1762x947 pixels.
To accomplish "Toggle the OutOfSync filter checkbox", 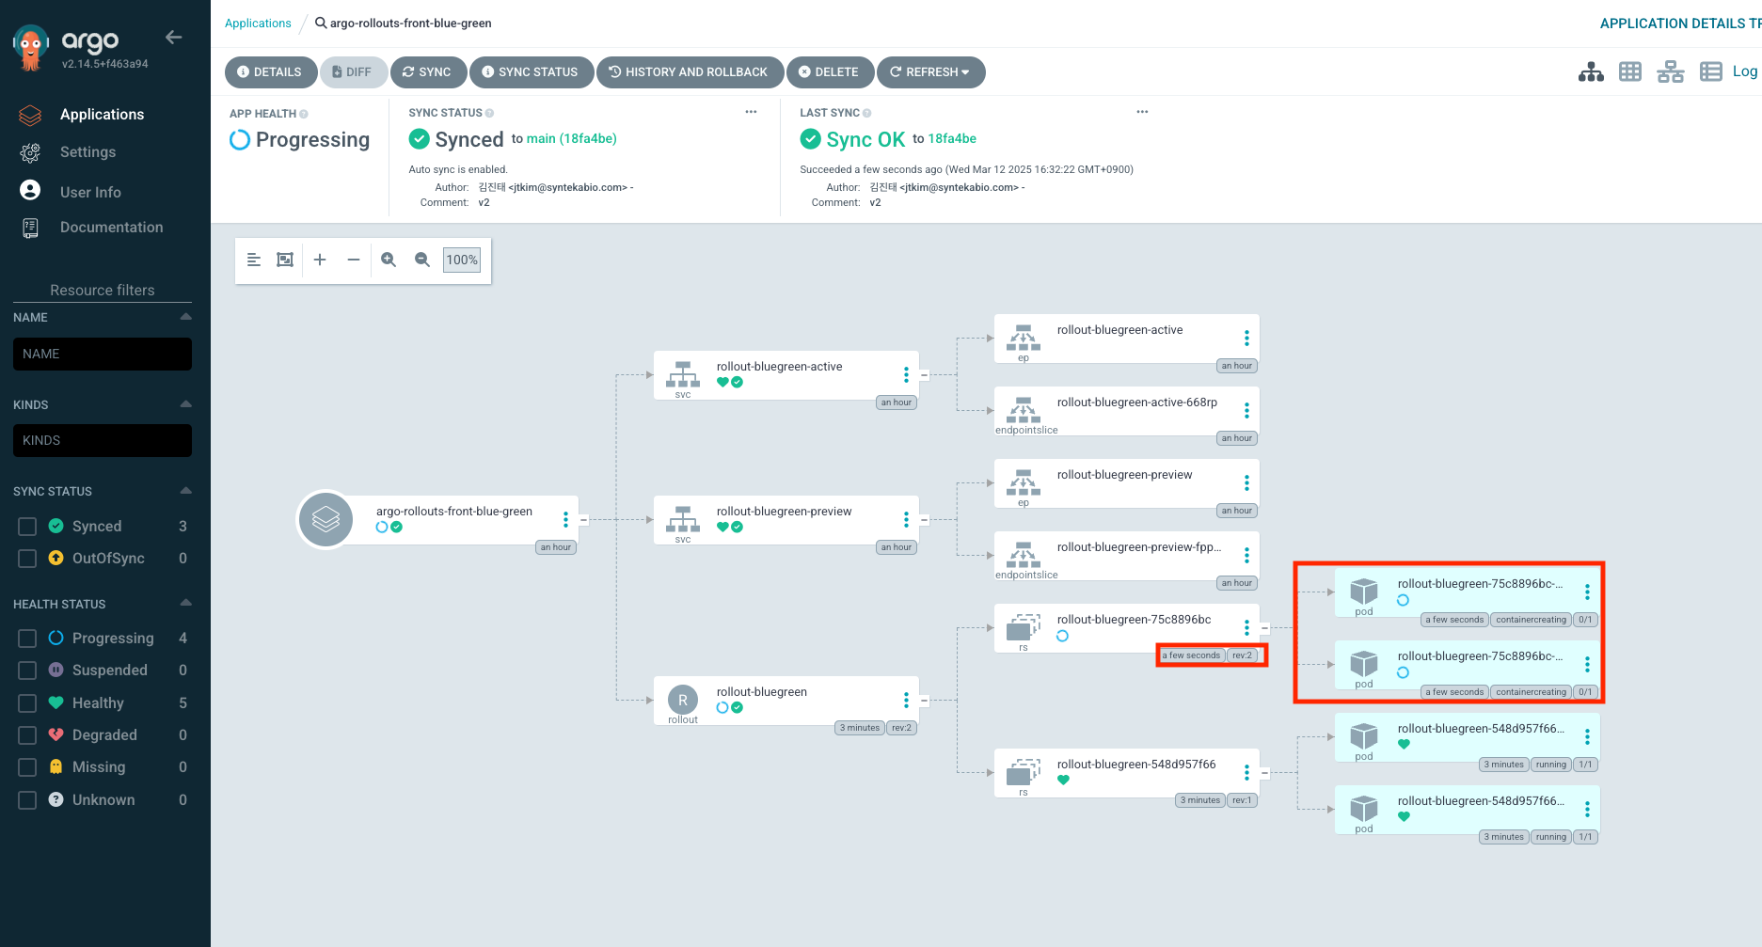I will pyautogui.click(x=27, y=559).
